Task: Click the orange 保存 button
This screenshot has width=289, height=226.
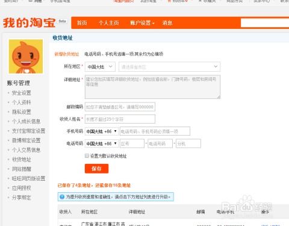Action: point(96,169)
